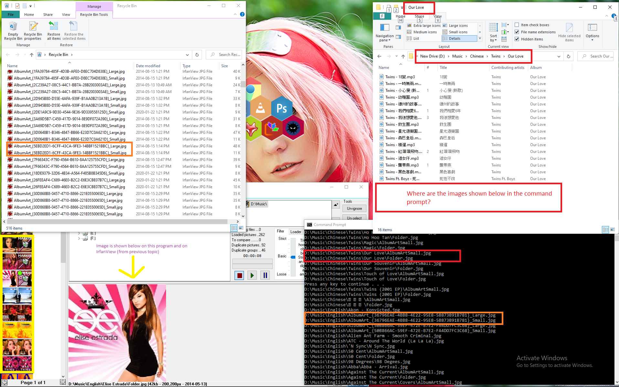
Task: Empty the Recycle Bin
Action: (13, 30)
